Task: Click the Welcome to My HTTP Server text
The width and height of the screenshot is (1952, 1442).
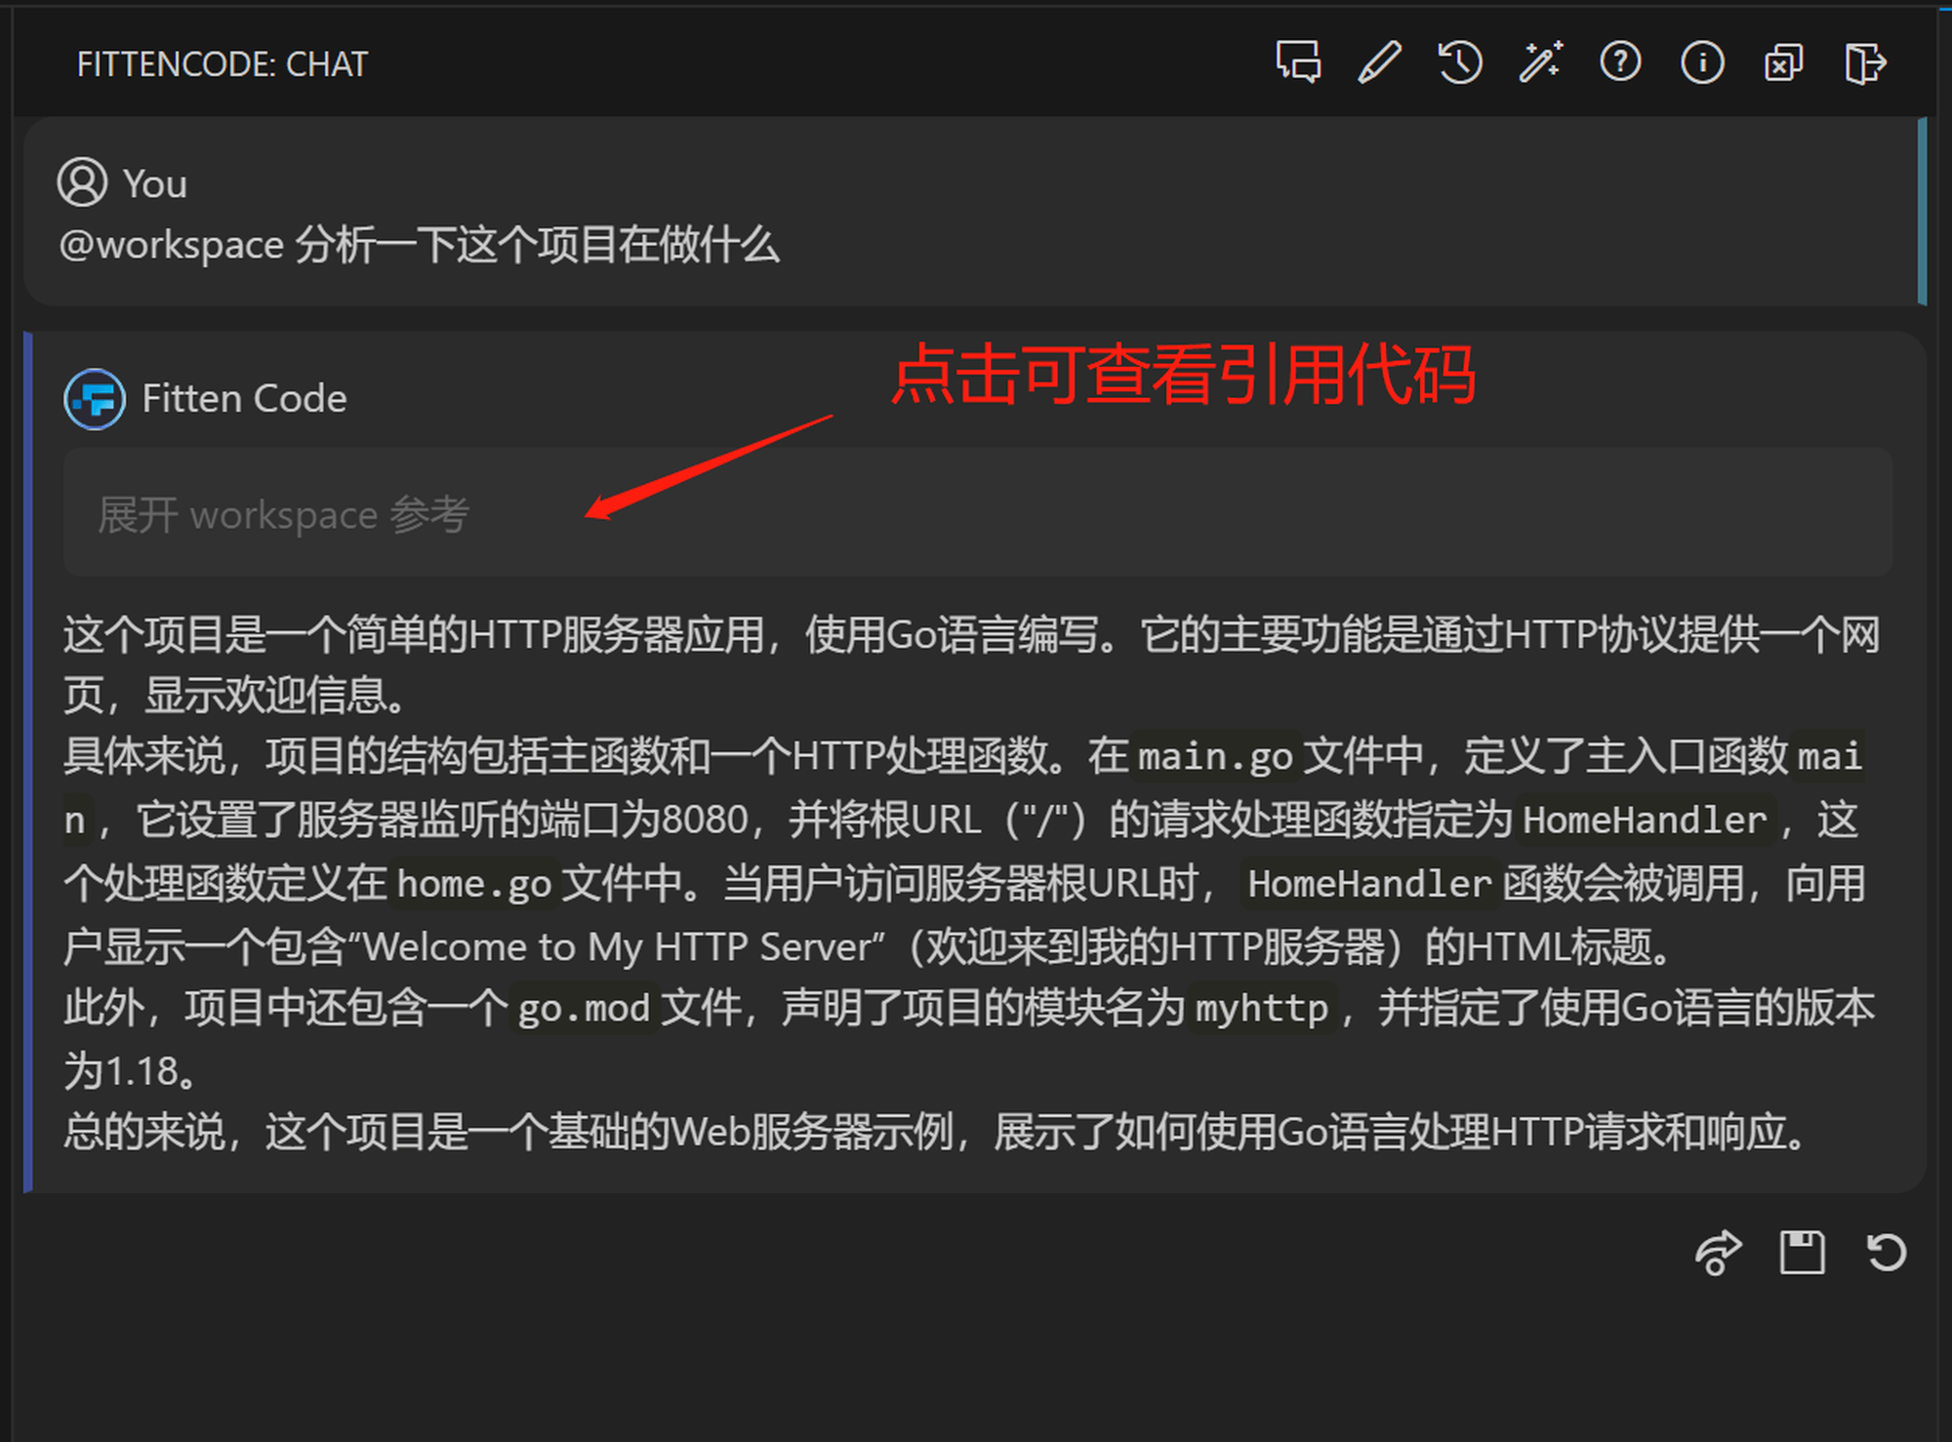Action: tap(617, 946)
